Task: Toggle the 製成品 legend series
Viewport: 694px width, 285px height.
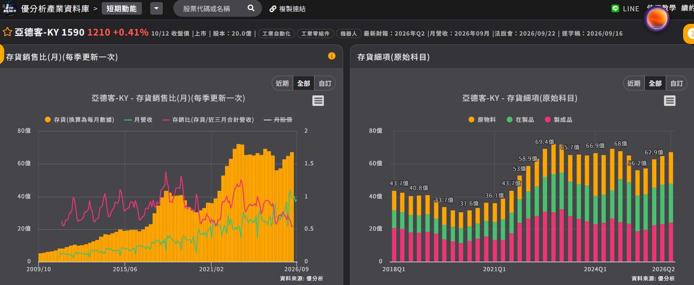Action: click(x=558, y=120)
